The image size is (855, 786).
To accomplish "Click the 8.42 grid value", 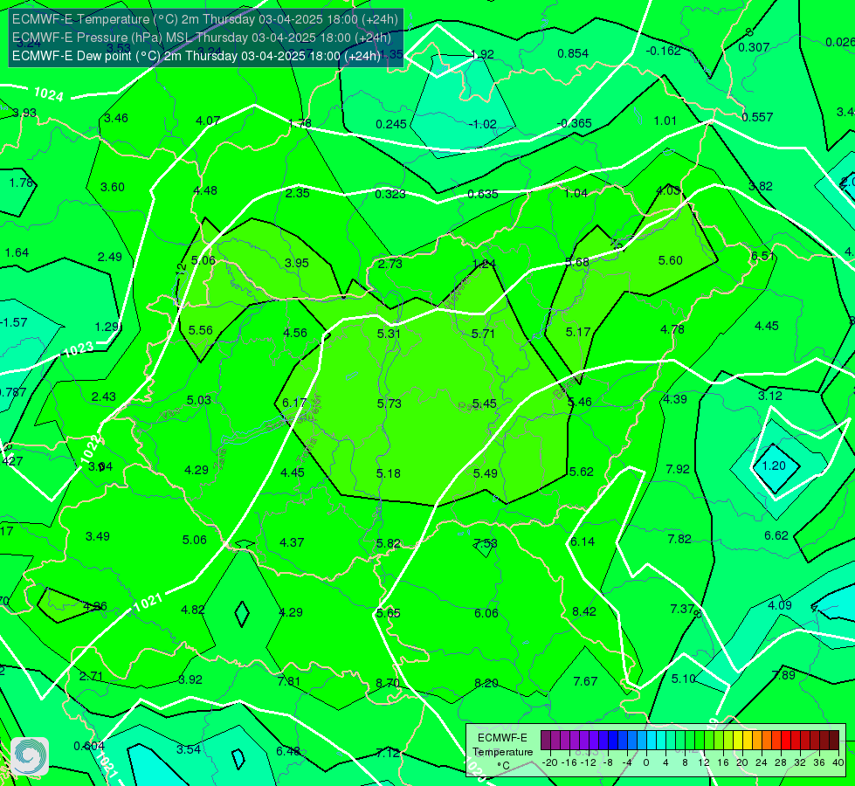I will click(x=584, y=611).
